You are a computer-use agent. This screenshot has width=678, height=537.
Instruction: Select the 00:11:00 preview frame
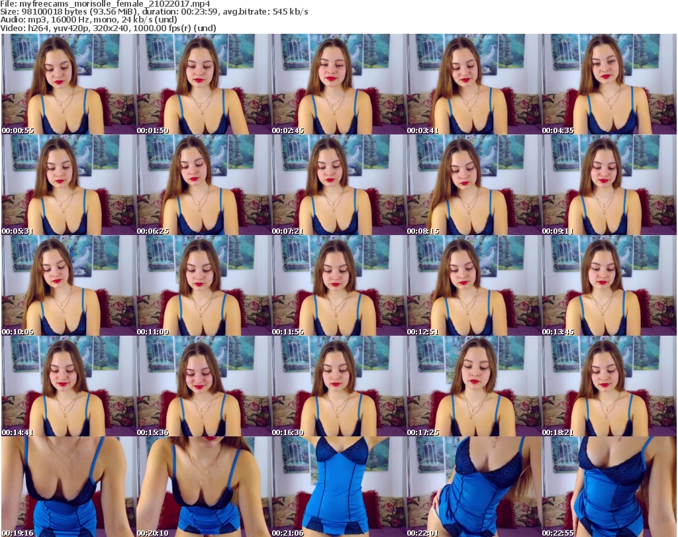[204, 286]
